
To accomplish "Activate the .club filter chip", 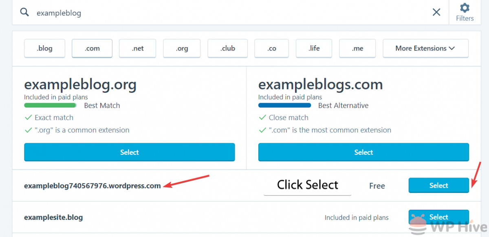I will click(x=227, y=48).
